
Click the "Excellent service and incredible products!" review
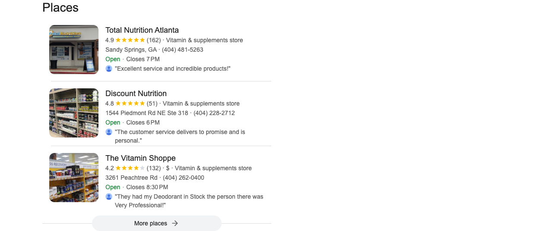click(x=173, y=69)
